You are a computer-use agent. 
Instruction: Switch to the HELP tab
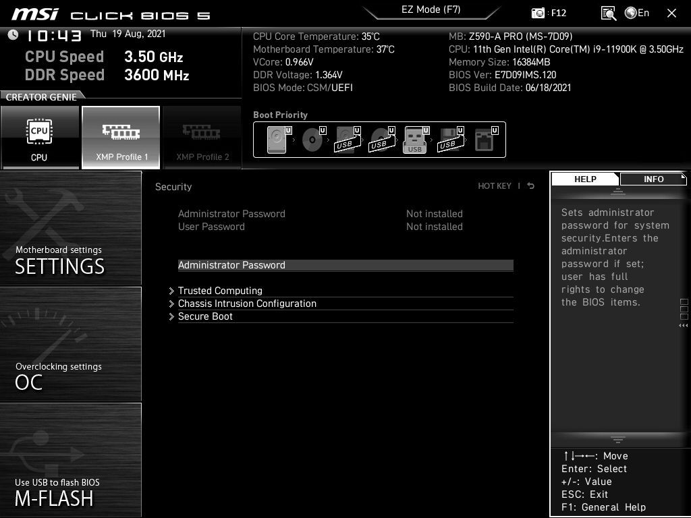585,179
